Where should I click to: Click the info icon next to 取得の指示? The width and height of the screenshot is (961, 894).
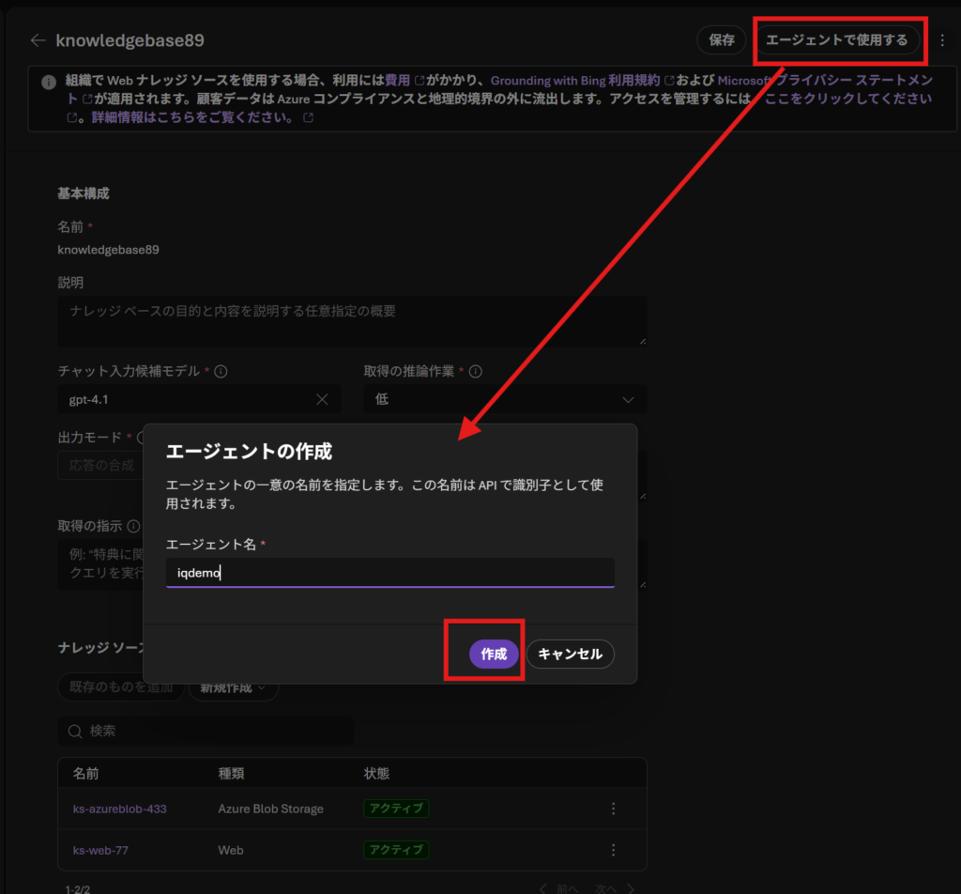tap(134, 526)
